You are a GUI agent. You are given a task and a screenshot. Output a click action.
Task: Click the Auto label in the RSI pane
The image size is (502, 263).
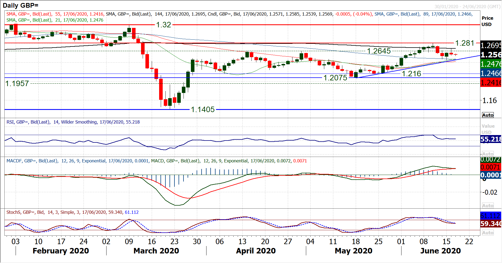coord(488,154)
